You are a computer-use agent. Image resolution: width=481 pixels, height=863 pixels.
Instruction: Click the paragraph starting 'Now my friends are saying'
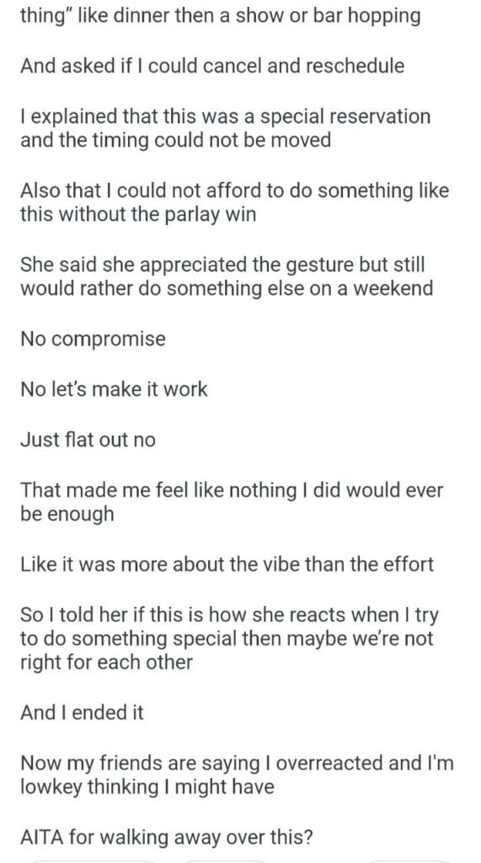pos(238,775)
